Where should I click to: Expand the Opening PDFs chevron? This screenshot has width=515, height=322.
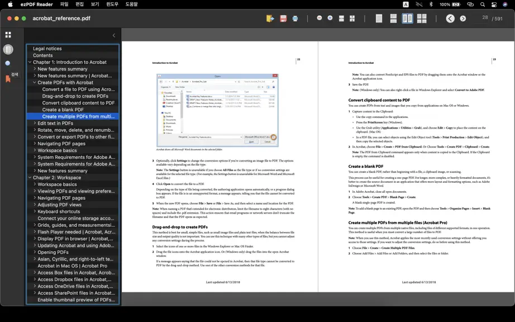pyautogui.click(x=35, y=252)
